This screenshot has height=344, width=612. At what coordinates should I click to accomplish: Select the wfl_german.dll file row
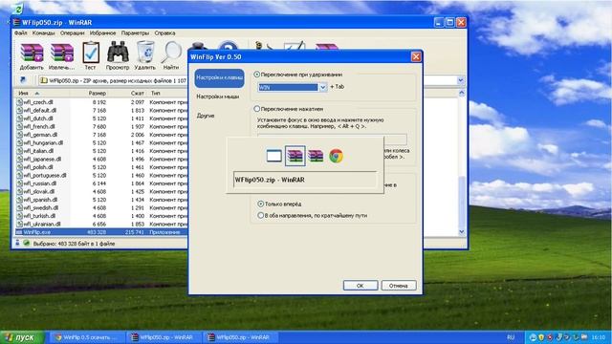(x=101, y=135)
